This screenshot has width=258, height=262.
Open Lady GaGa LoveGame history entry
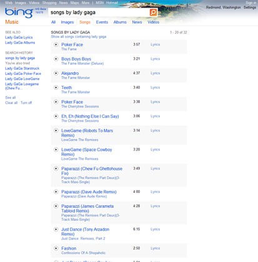22,79
